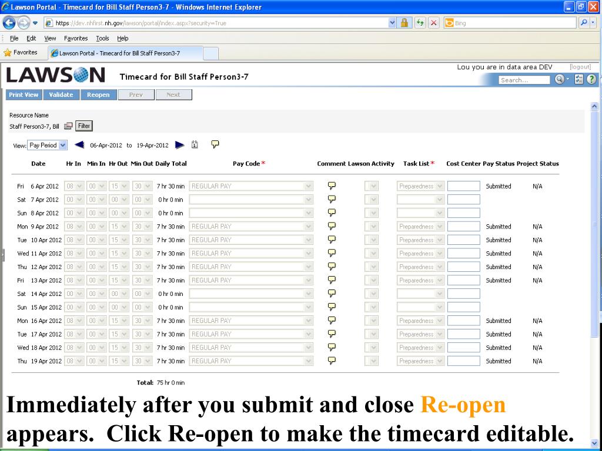The image size is (602, 451).
Task: Open Hr In dropdown for 10 Apr 2012
Action: [74, 240]
